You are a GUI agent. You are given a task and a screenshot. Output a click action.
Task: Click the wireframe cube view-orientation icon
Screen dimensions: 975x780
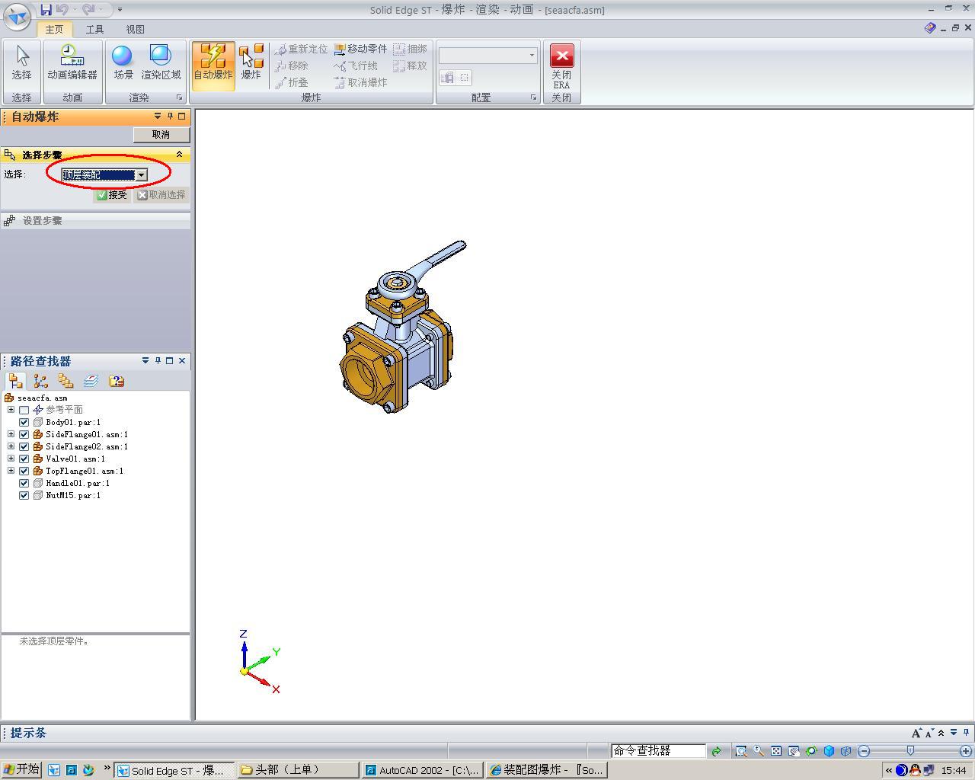point(846,751)
